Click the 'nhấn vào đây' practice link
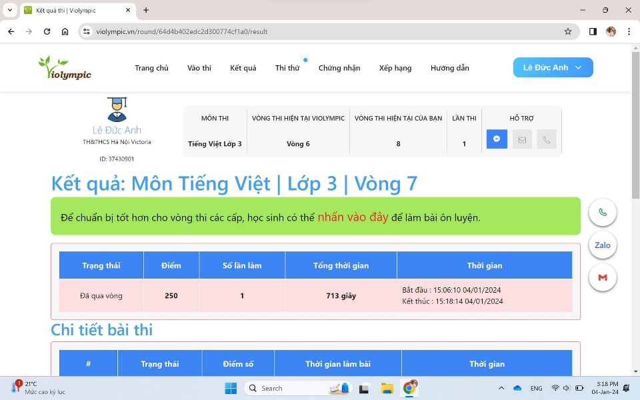This screenshot has width=640, height=400. pos(353,217)
